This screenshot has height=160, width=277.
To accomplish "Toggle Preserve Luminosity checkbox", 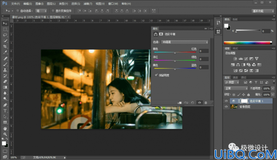I will point(156,75).
